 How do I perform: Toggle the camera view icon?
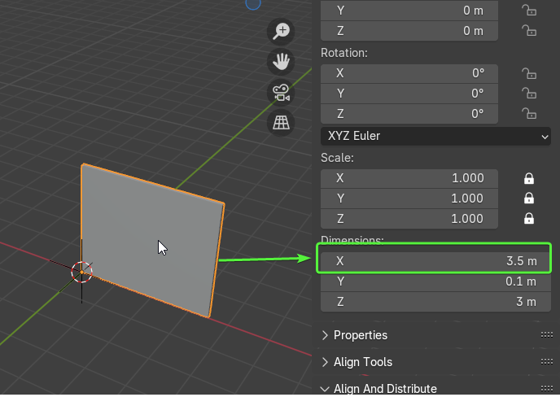point(281,93)
